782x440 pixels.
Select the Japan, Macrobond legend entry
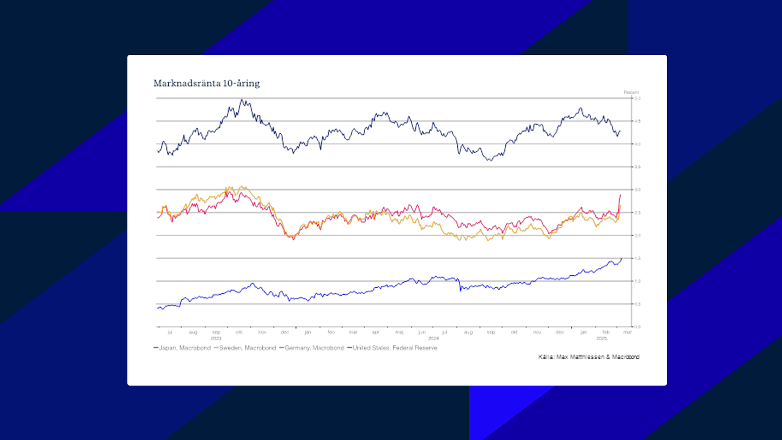[x=185, y=348]
